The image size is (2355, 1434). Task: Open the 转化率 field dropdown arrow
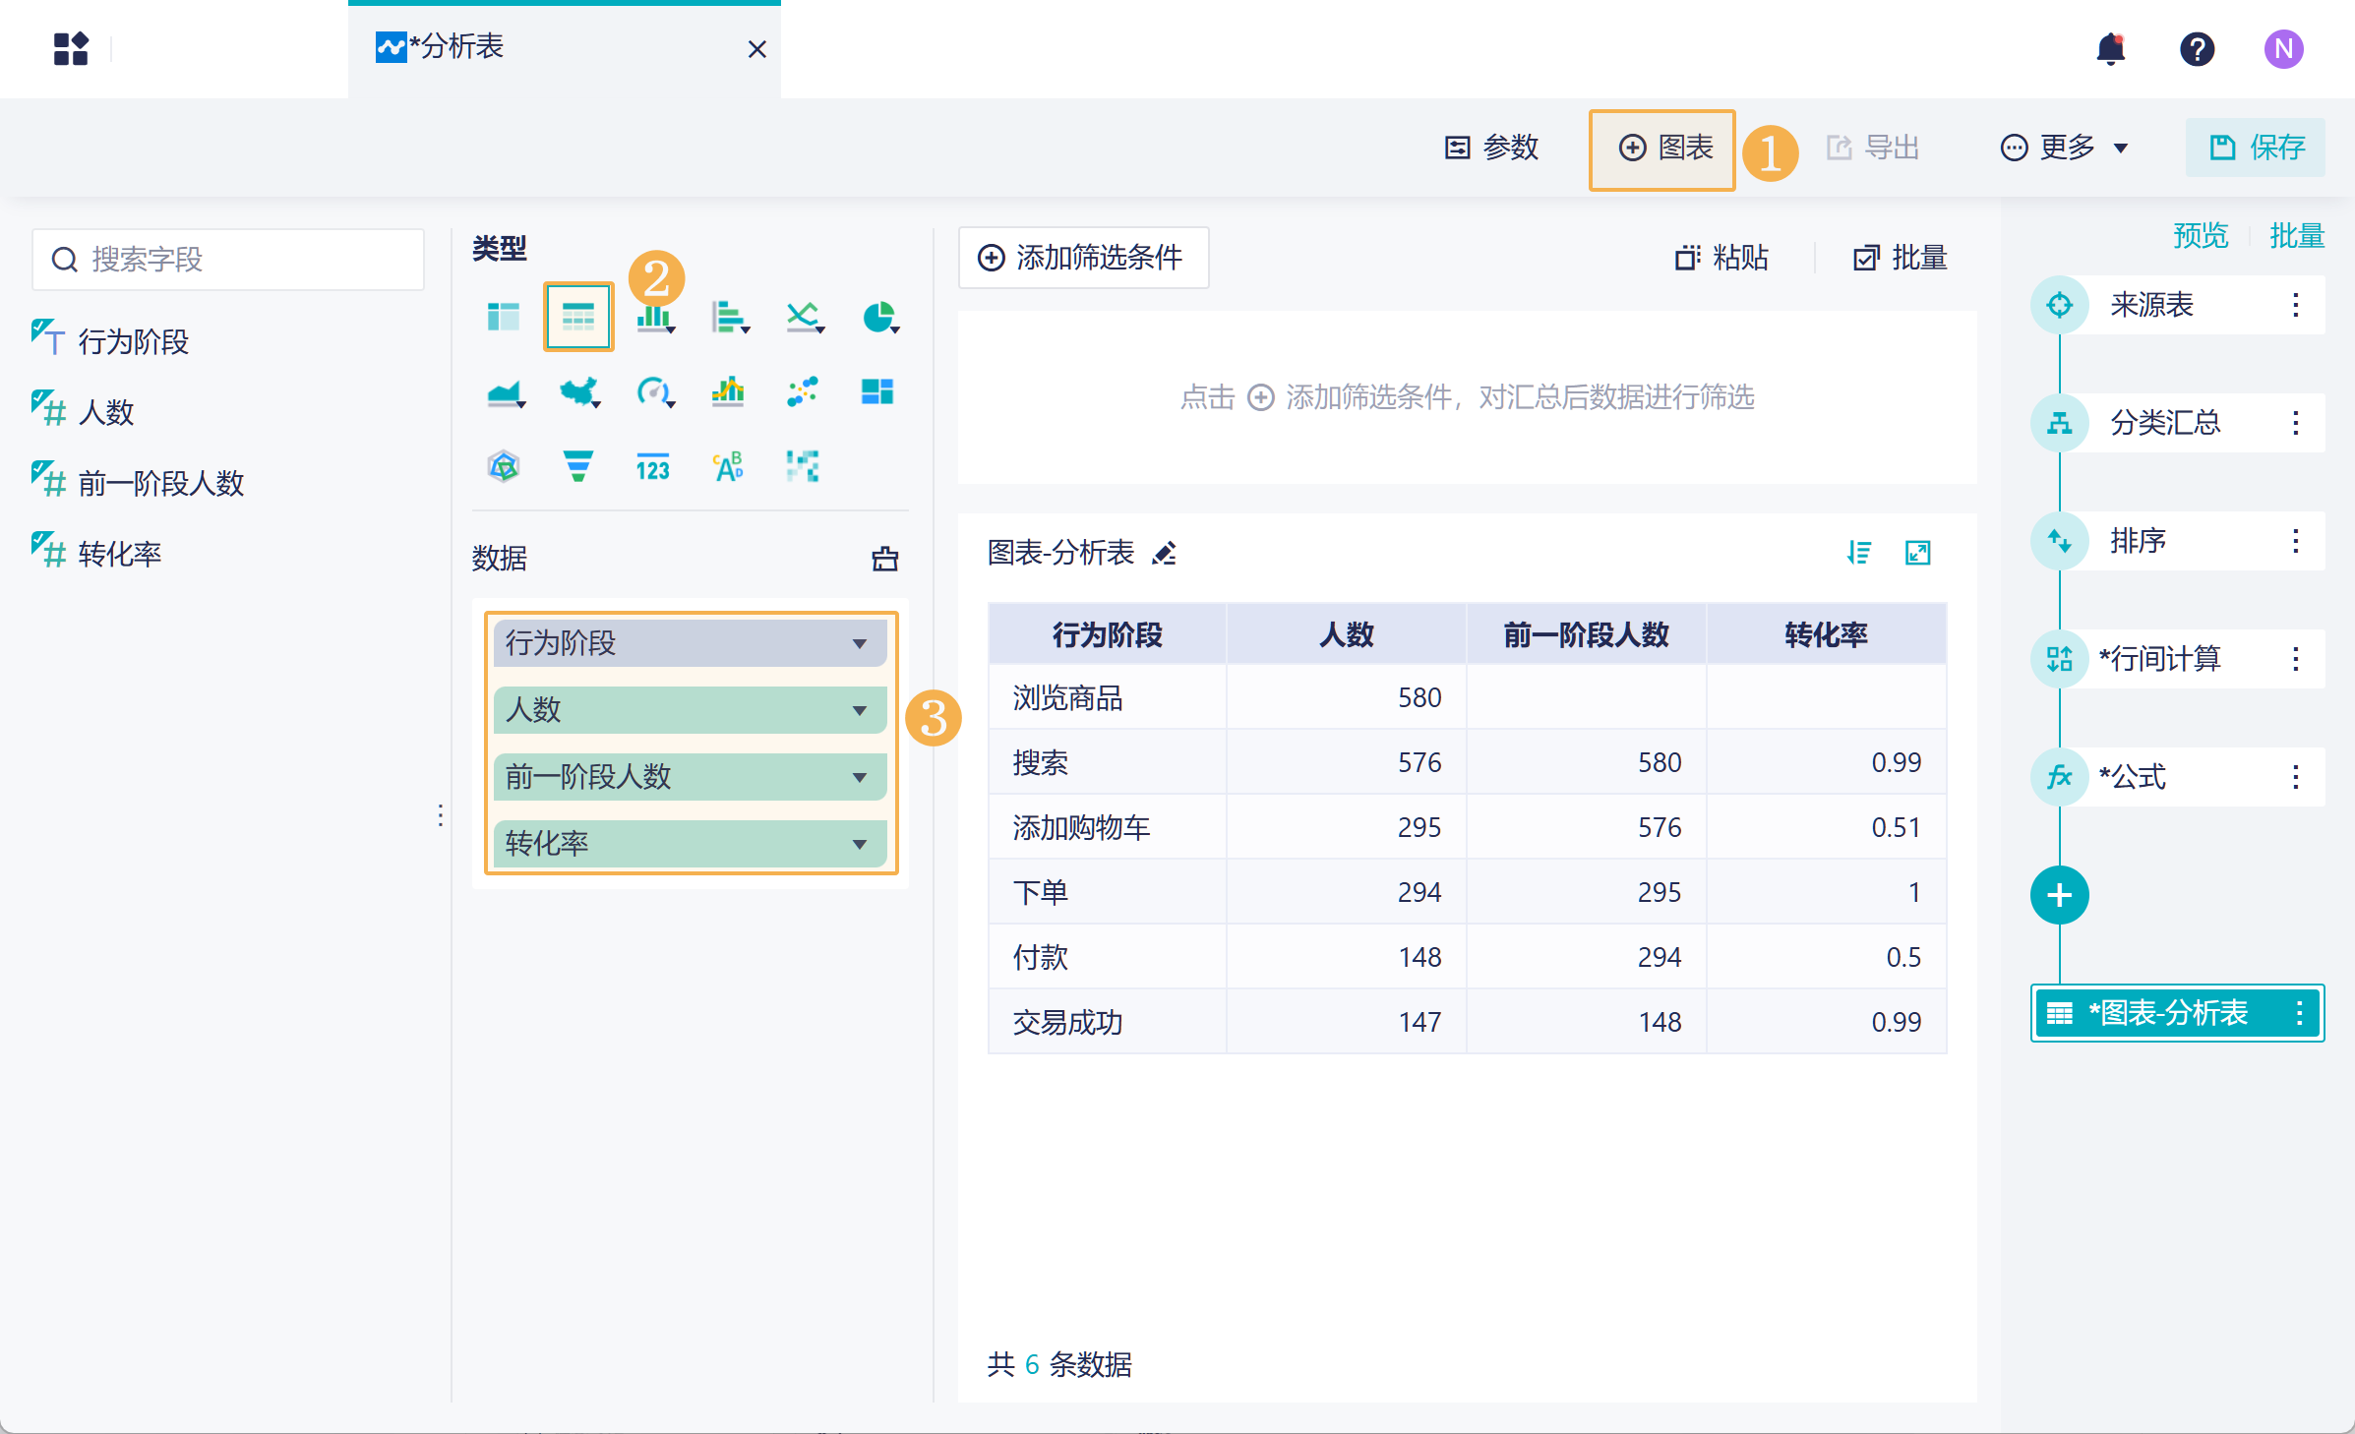click(x=859, y=844)
